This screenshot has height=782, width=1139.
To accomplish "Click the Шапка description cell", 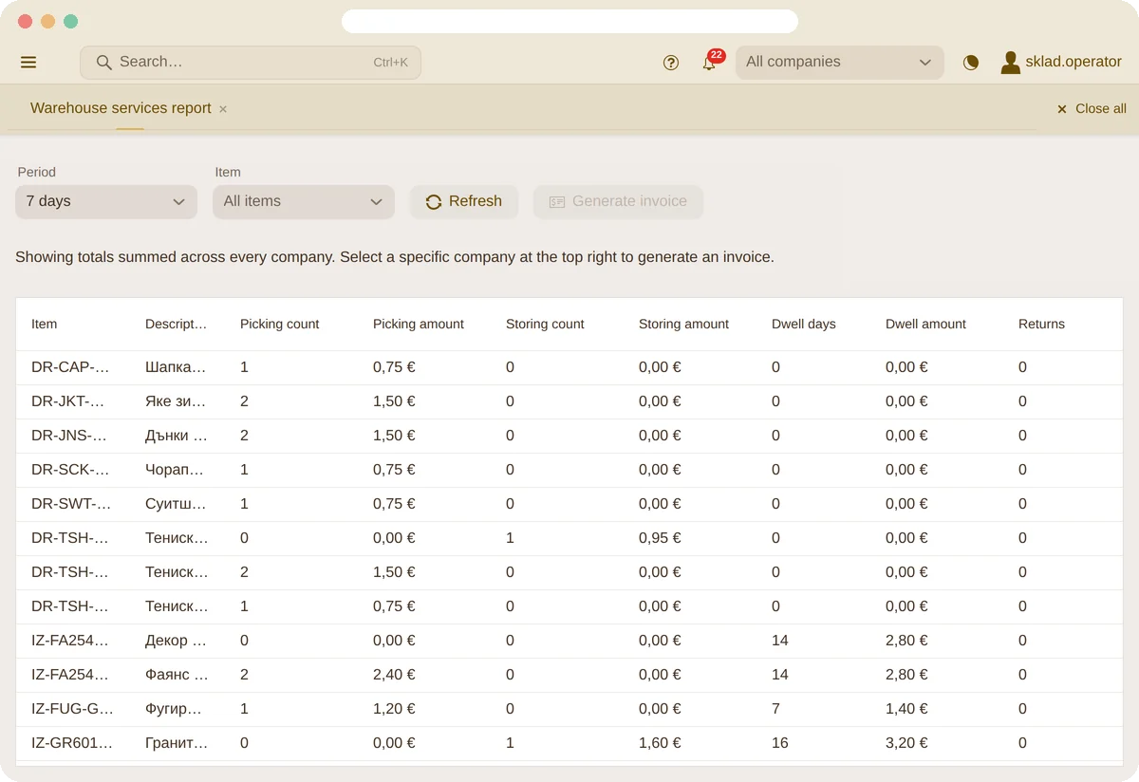I will [x=177, y=367].
